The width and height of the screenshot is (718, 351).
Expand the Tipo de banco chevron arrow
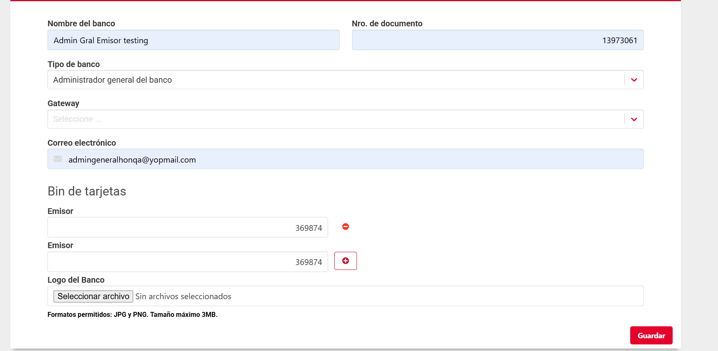[x=634, y=80]
